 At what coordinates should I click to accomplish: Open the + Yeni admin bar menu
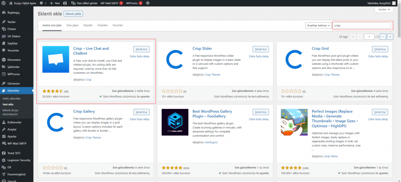[x=55, y=3]
